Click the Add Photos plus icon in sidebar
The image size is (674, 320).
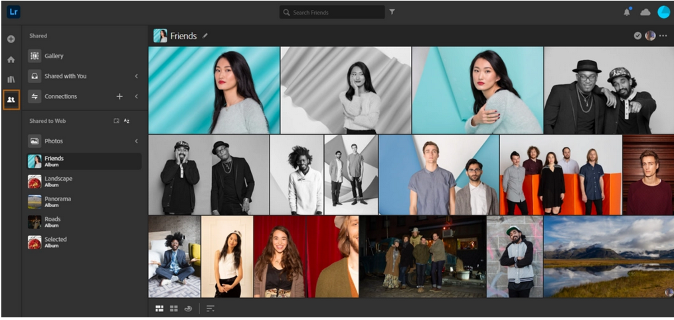point(11,39)
